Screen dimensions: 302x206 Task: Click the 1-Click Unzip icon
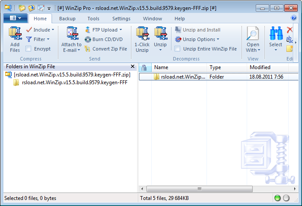coord(142,34)
